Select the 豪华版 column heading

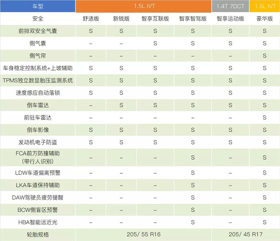tap(264, 18)
